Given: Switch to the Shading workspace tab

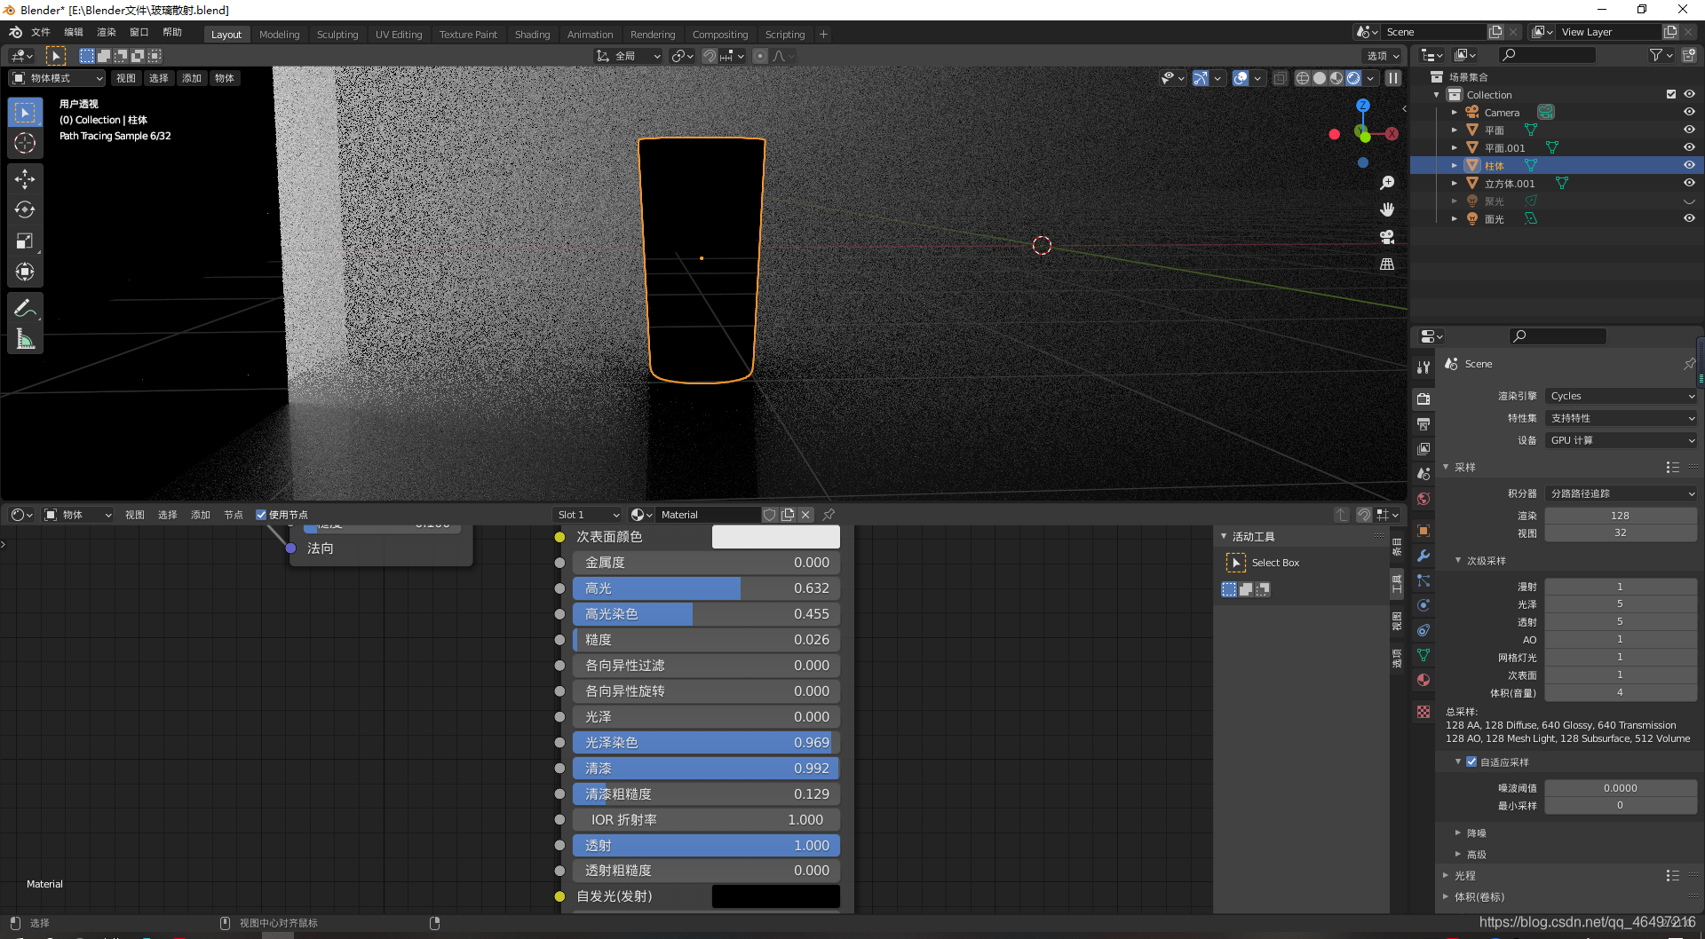Looking at the screenshot, I should click(x=532, y=35).
